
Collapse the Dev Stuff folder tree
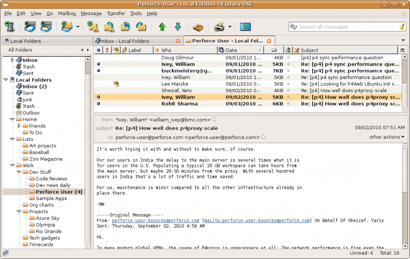pyautogui.click(x=19, y=172)
